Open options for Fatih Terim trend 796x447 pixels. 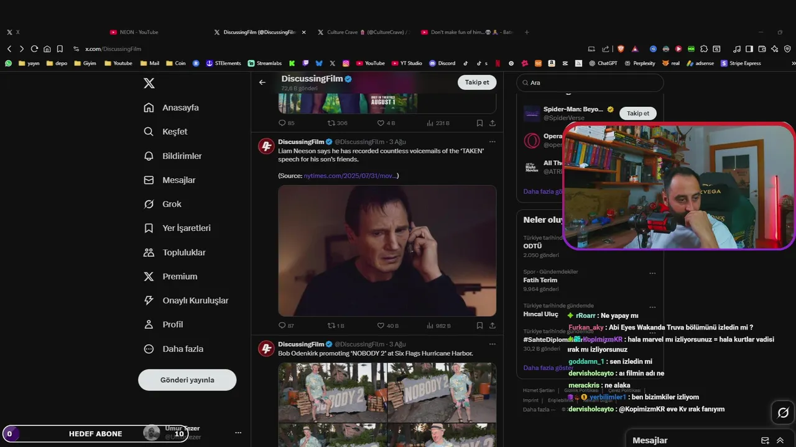tap(652, 273)
